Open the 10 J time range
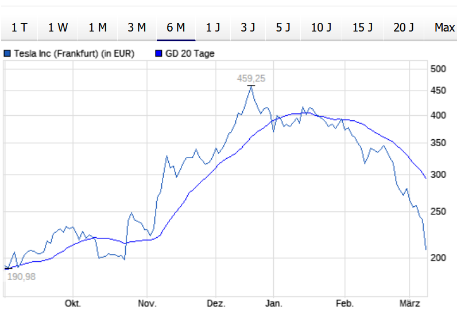The width and height of the screenshot is (457, 310). point(321,28)
